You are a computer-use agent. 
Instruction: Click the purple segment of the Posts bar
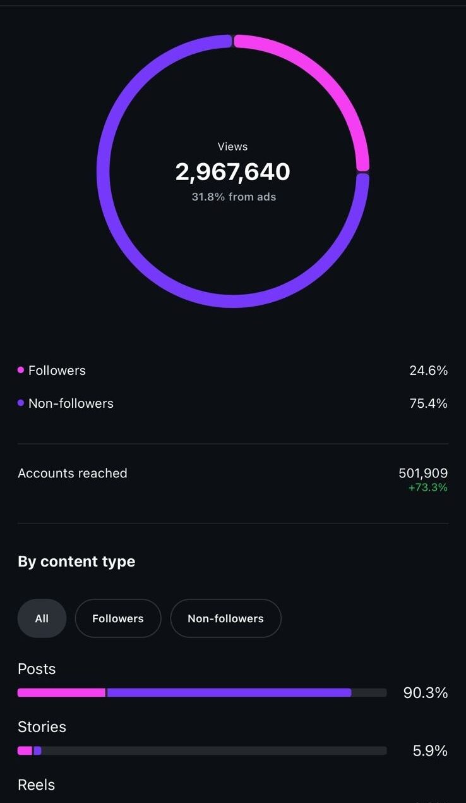229,692
